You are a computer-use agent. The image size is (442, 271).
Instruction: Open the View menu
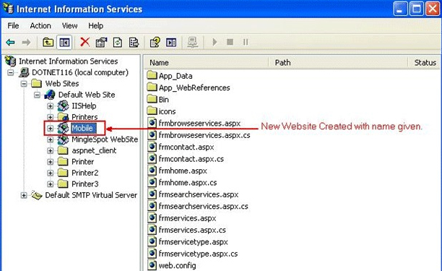click(x=69, y=26)
